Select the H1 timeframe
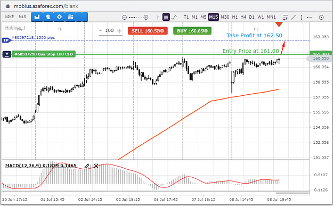The height and width of the screenshot is (206, 333). 234,17
